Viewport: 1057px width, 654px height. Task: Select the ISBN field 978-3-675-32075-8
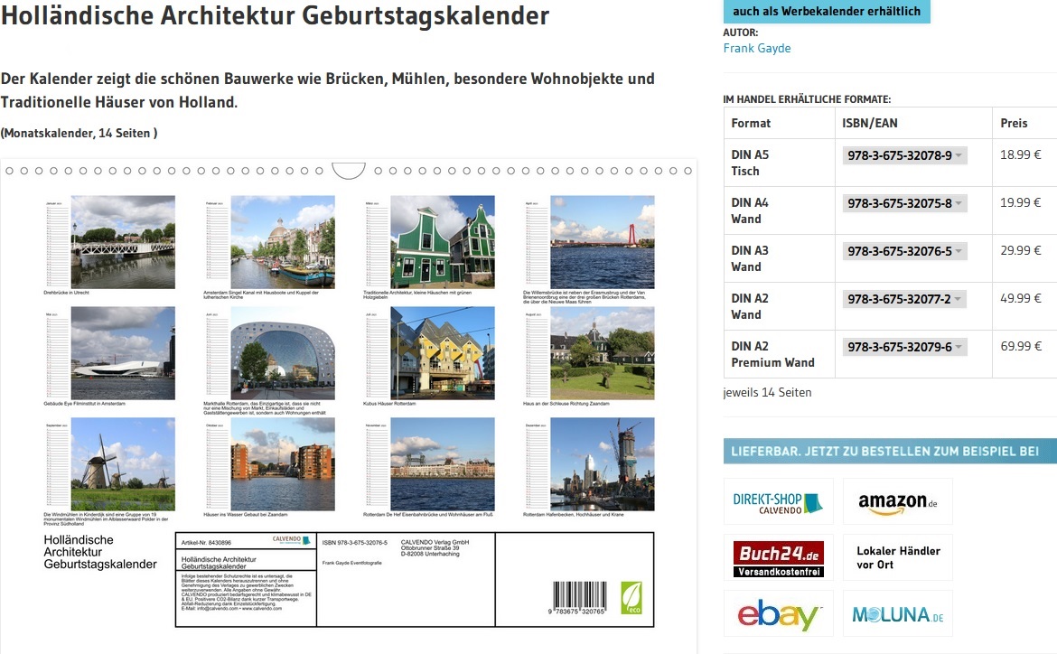click(904, 203)
